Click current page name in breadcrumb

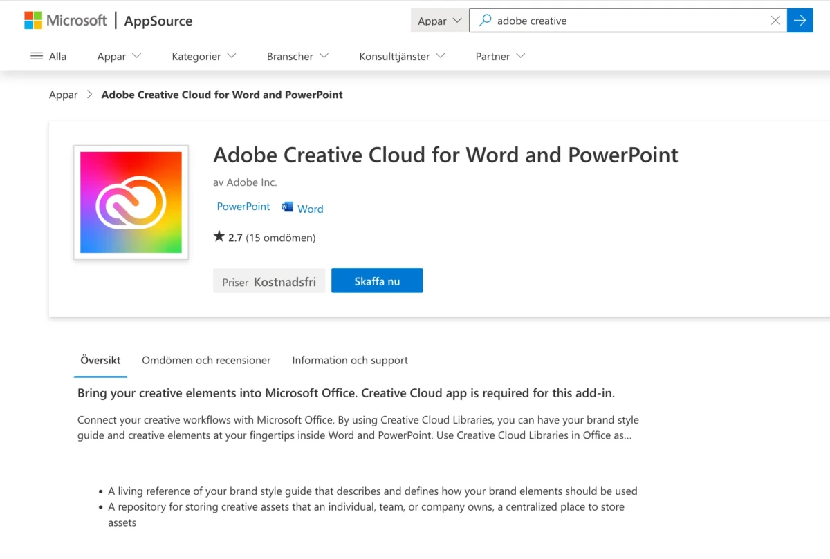[222, 95]
